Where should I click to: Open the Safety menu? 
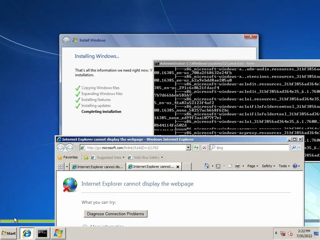(268, 166)
